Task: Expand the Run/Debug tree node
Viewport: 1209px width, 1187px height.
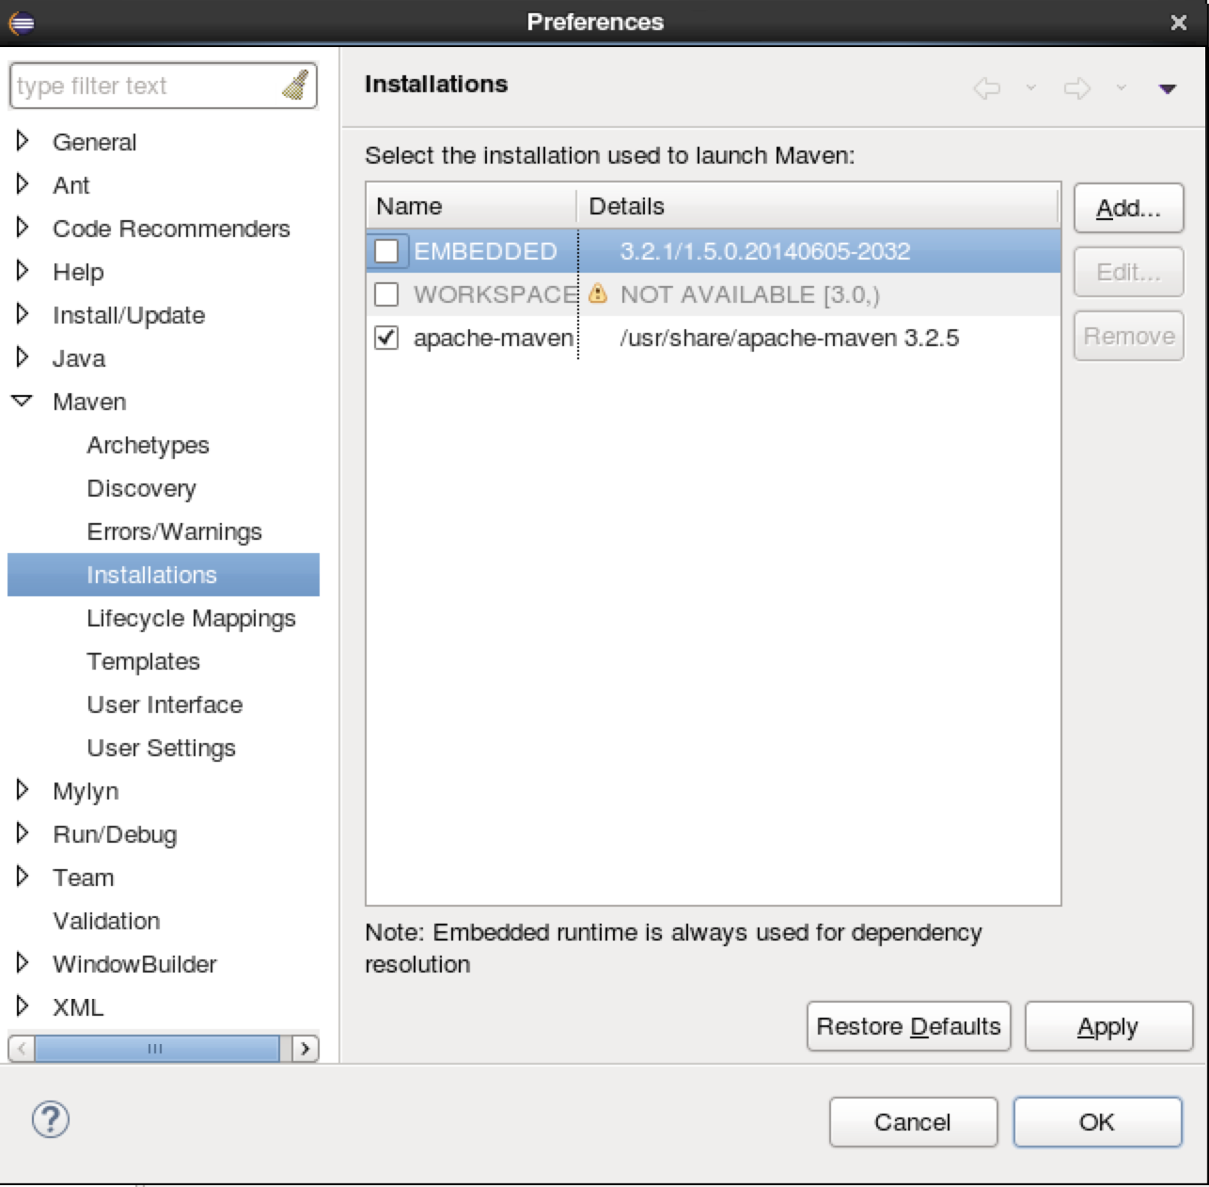Action: [23, 833]
